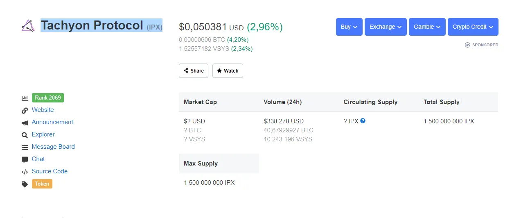Click the Tachyon Protocol triangle logo
Screen dimensions: 512x218
[28, 26]
